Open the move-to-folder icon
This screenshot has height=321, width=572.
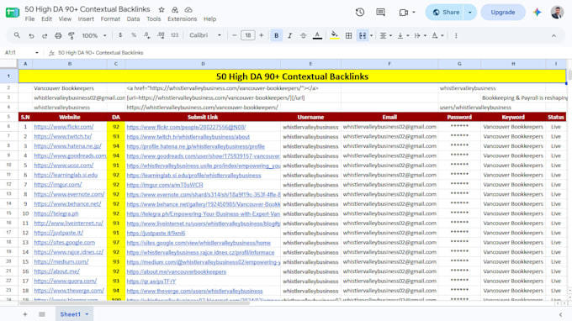point(175,9)
